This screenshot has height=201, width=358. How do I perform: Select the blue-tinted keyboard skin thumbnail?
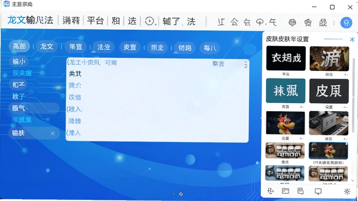click(x=285, y=173)
